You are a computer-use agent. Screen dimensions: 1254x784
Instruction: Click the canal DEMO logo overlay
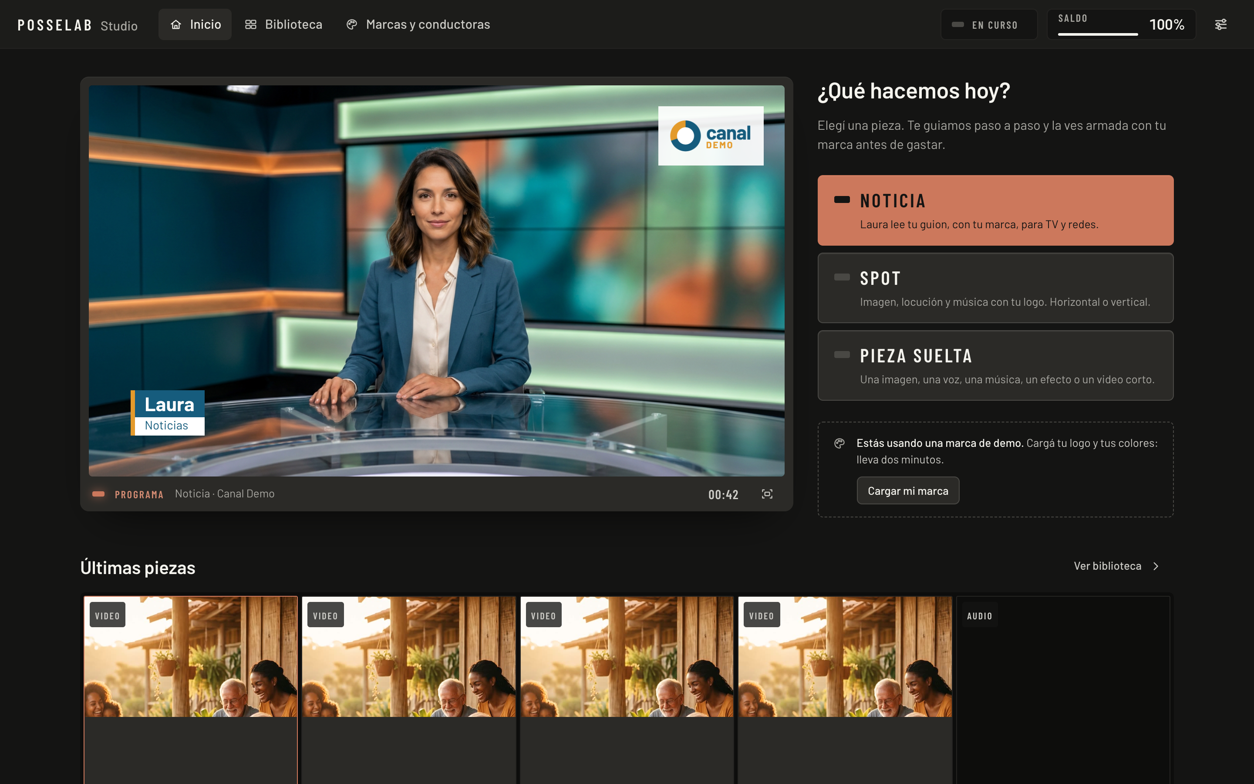pos(711,136)
